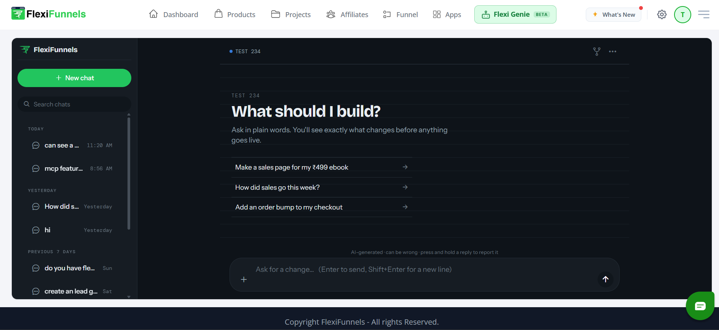This screenshot has height=330, width=719.
Task: Open the 'create an lead g...' chat
Action: pyautogui.click(x=72, y=291)
